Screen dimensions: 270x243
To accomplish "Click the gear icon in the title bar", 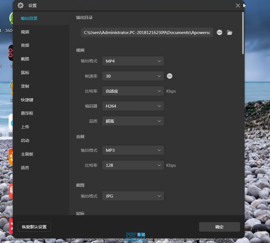I will coord(20,5).
